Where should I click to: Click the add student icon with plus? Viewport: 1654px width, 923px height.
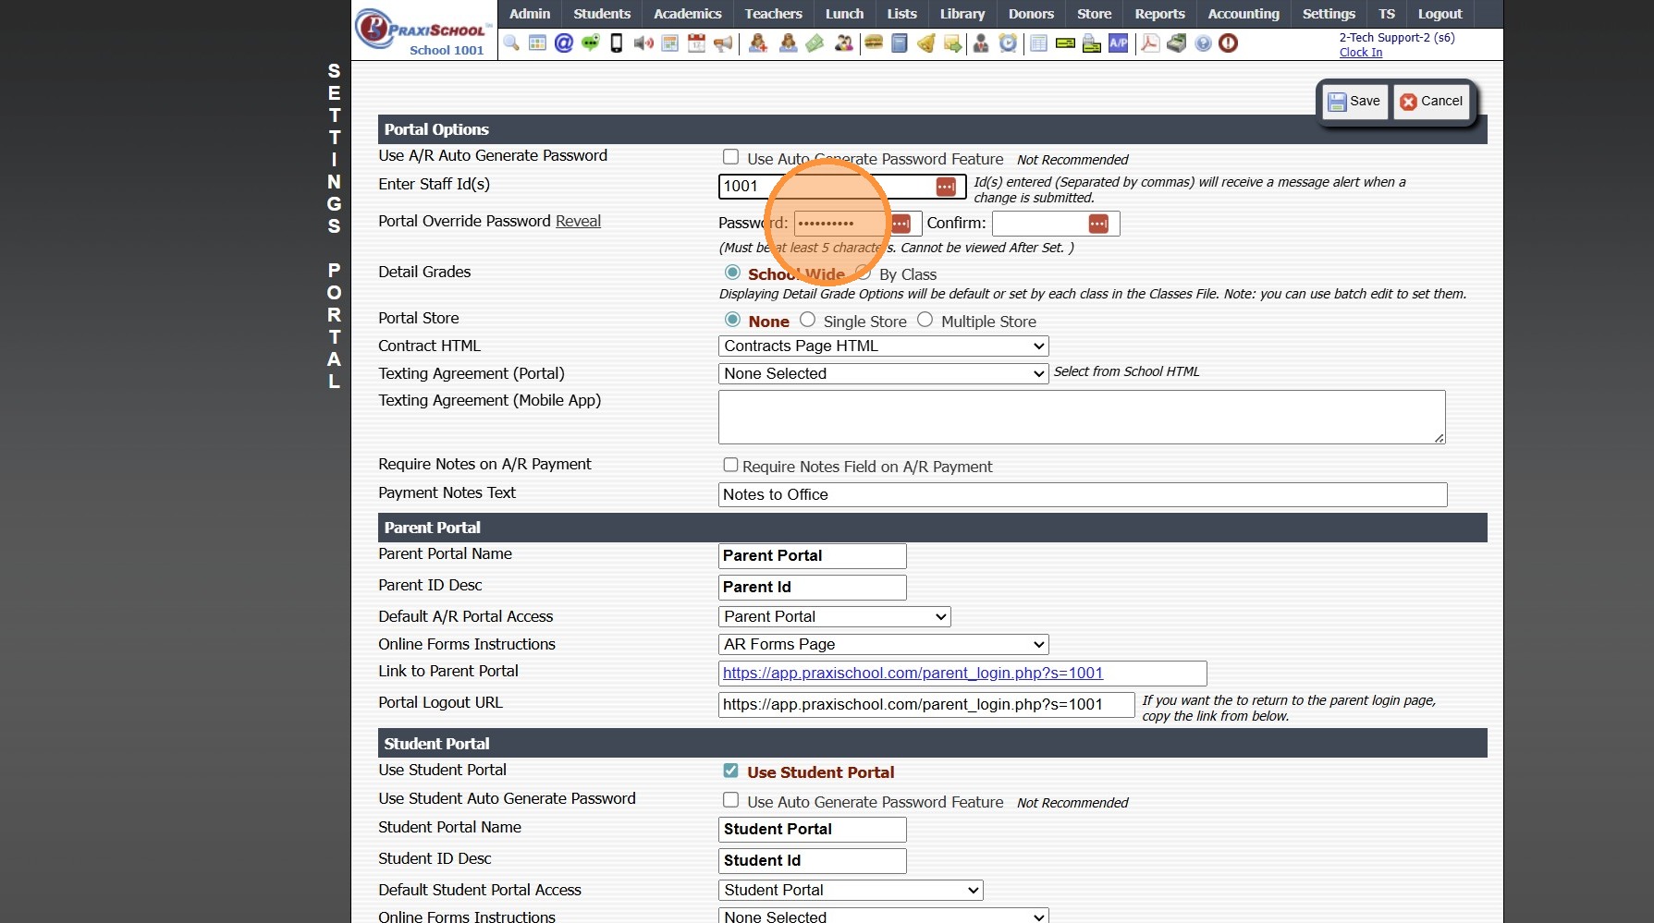pos(758,43)
